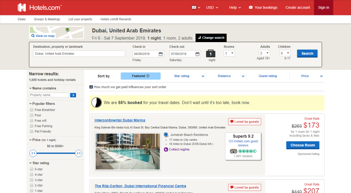Click the suitcase icon beside Your bookings
The height and width of the screenshot is (193, 351).
point(251,8)
